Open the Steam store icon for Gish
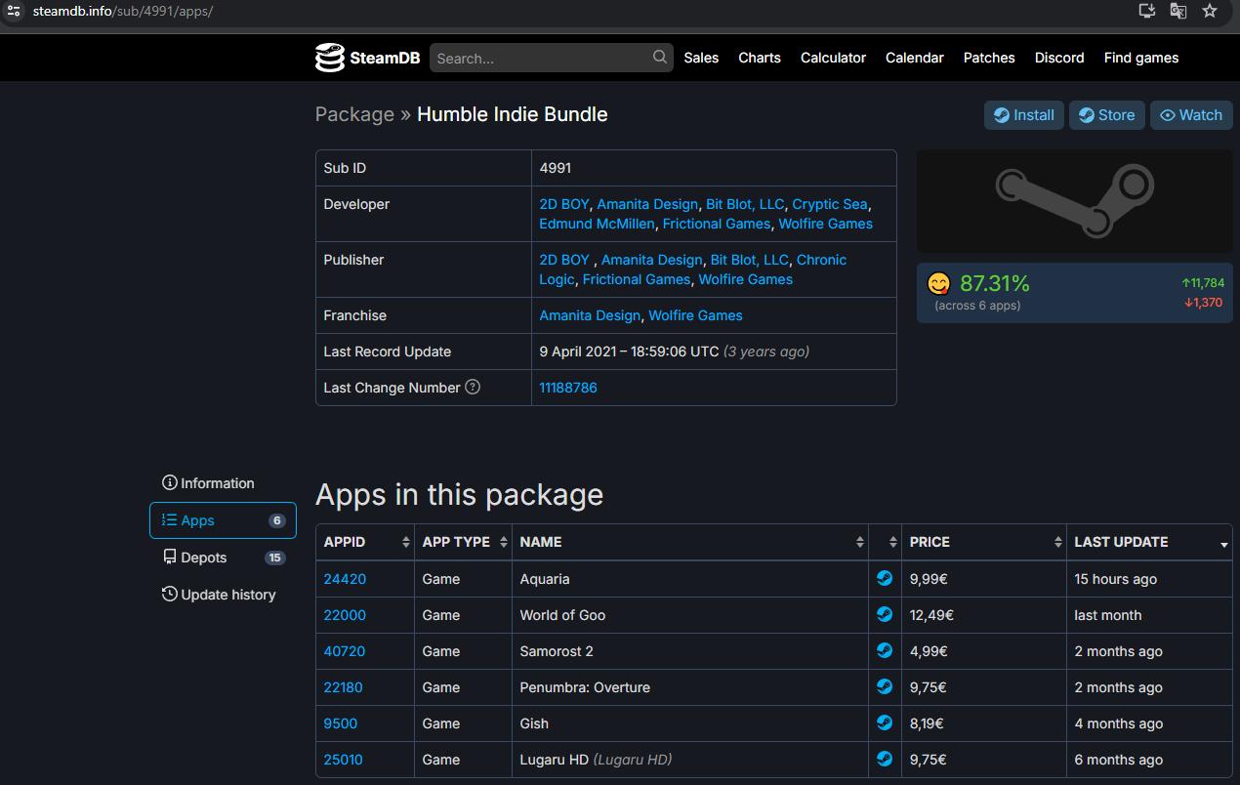The width and height of the screenshot is (1240, 785). [x=885, y=723]
